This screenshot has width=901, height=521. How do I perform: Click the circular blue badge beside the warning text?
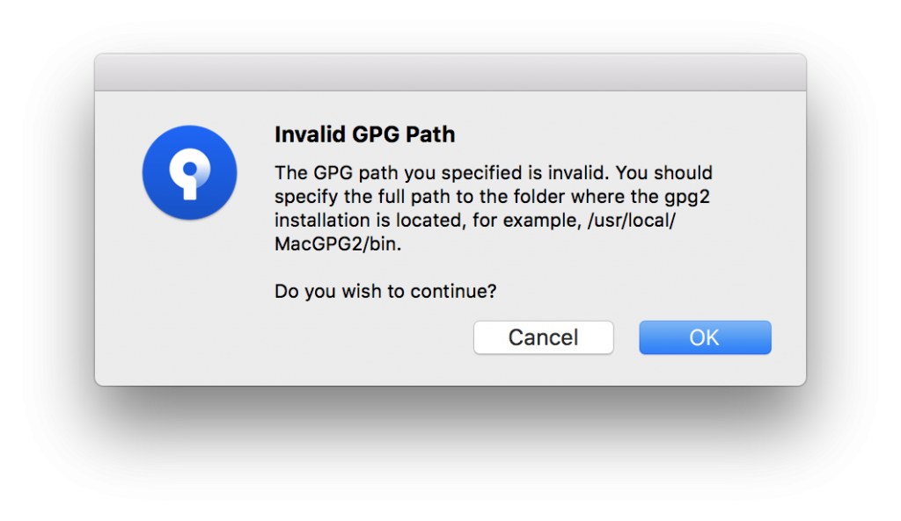pyautogui.click(x=188, y=172)
